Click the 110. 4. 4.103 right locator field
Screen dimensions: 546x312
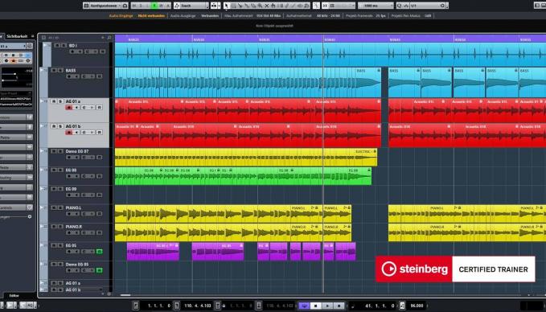[x=198, y=306]
